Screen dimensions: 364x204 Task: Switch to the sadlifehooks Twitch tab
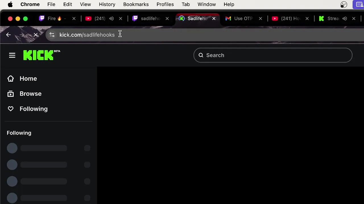point(150,18)
